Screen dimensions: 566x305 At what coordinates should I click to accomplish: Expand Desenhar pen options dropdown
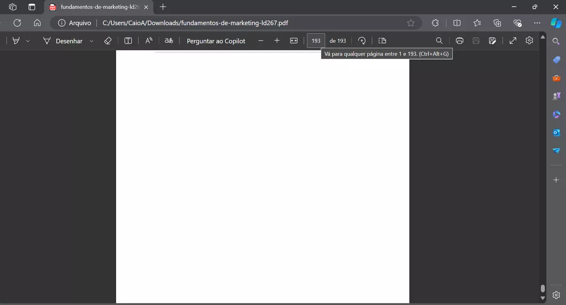(x=92, y=41)
